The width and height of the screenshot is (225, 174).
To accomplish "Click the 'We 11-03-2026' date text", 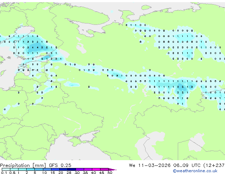I will pyautogui.click(x=150, y=165).
